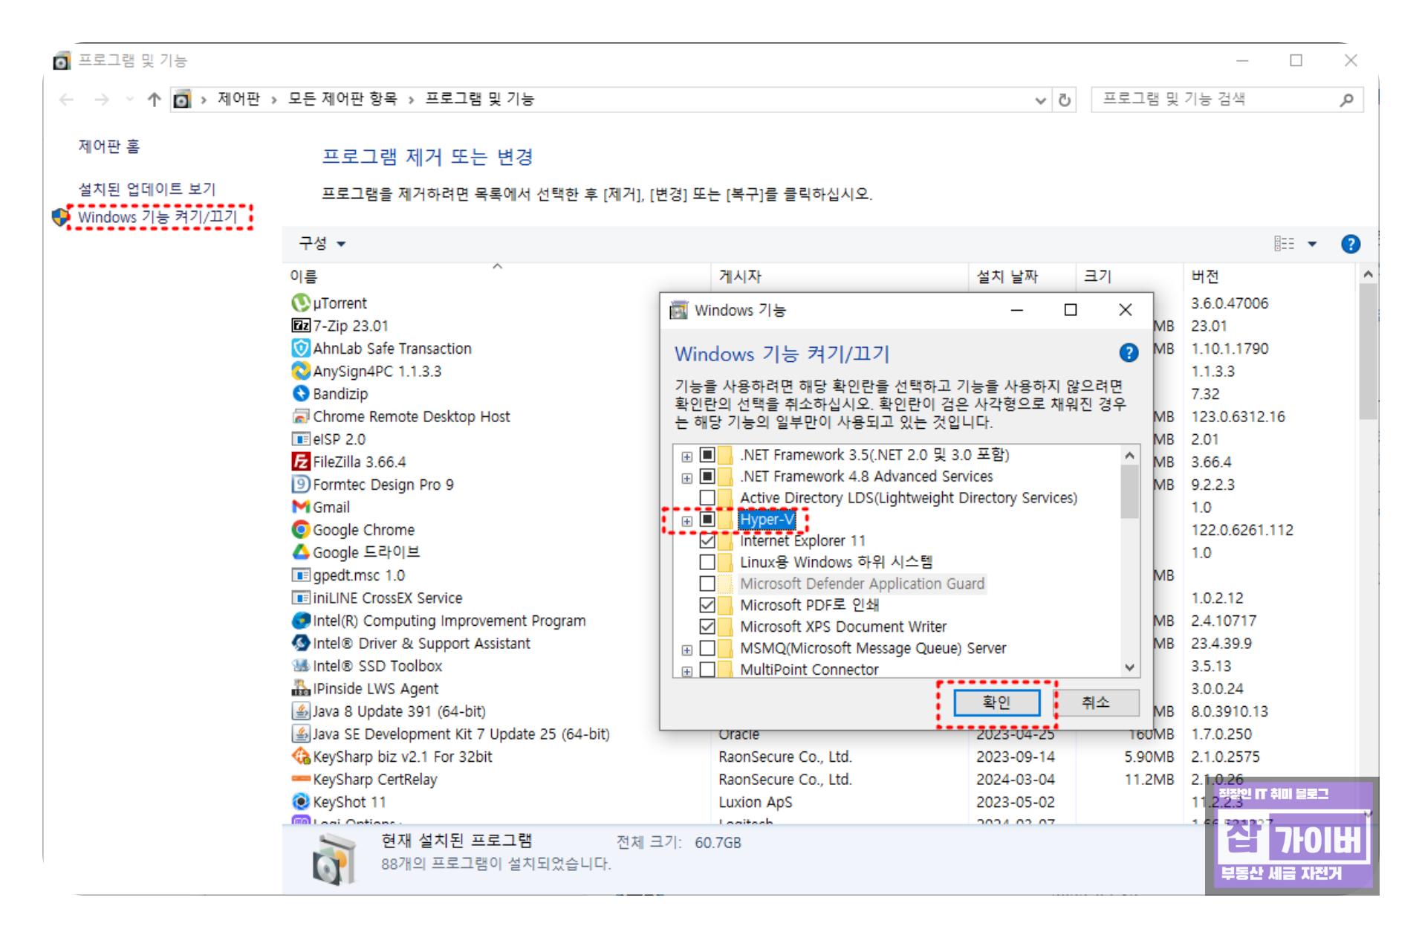1422x938 pixels.
Task: Select the FileZilla 3.66.4 icon
Action: [x=300, y=462]
